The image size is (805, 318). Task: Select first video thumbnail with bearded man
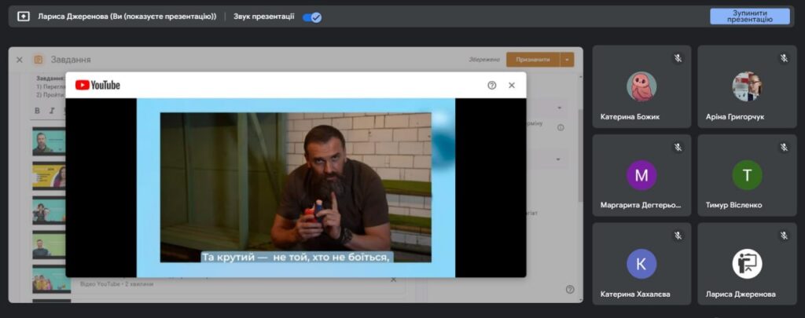click(49, 141)
